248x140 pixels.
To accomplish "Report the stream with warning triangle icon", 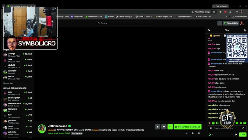I will click(x=193, y=133).
